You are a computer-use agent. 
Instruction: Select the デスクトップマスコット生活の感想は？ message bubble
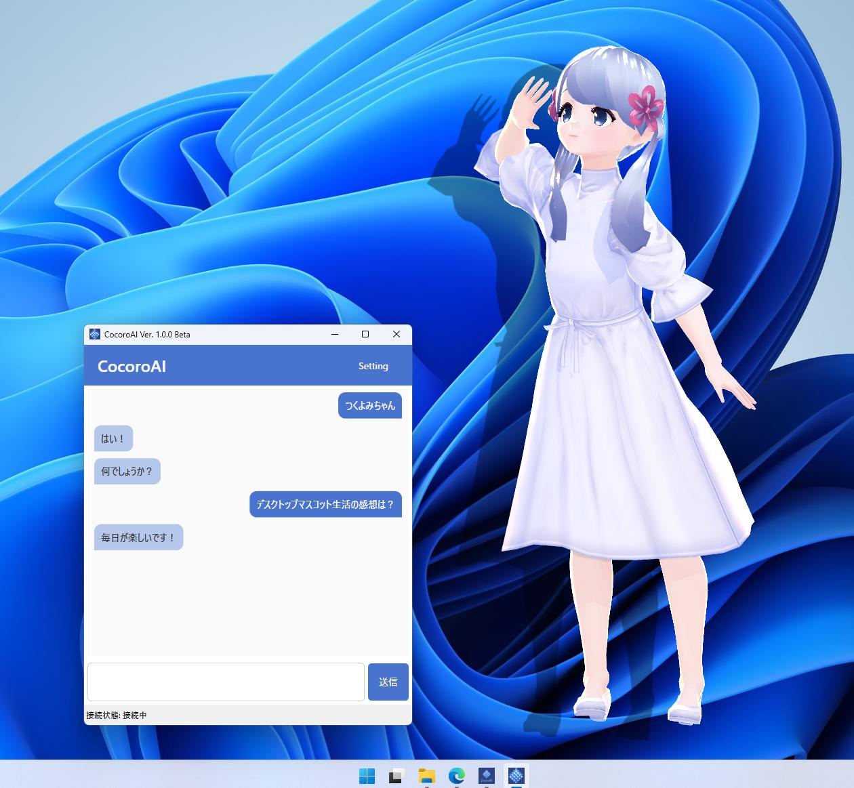(326, 505)
